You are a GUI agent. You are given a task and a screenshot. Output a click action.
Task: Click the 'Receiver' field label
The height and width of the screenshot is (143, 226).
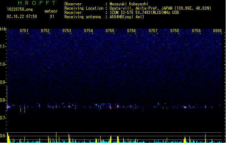click(x=73, y=13)
